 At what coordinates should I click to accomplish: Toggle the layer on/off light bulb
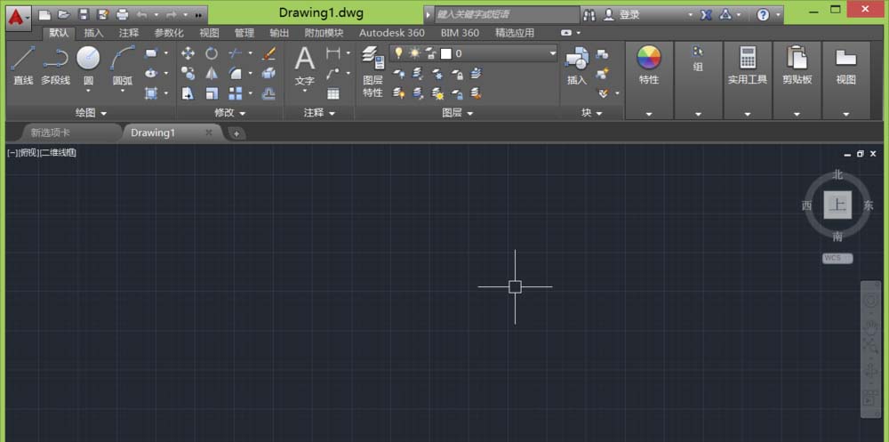coord(398,53)
